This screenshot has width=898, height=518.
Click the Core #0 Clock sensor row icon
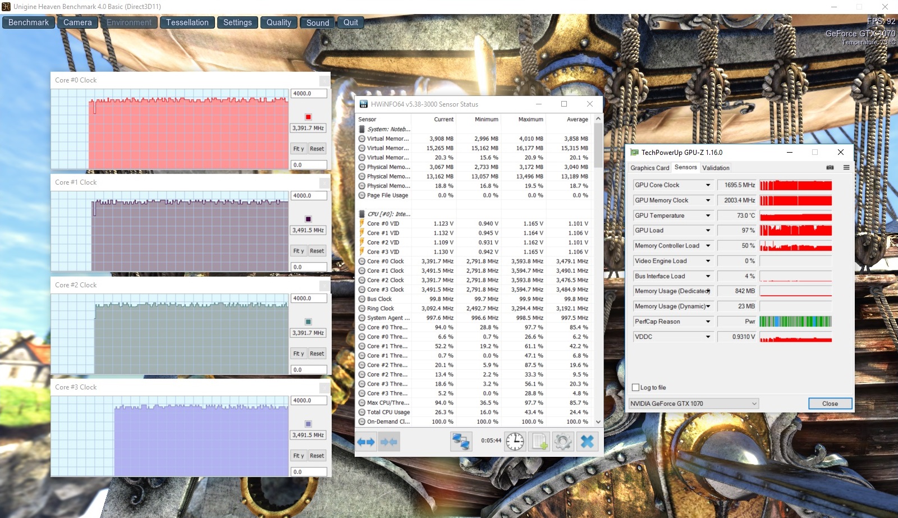point(361,261)
